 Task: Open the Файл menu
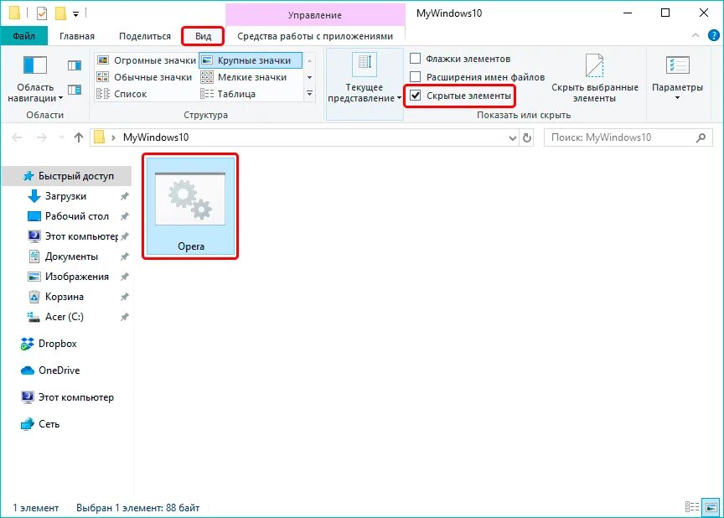(24, 36)
